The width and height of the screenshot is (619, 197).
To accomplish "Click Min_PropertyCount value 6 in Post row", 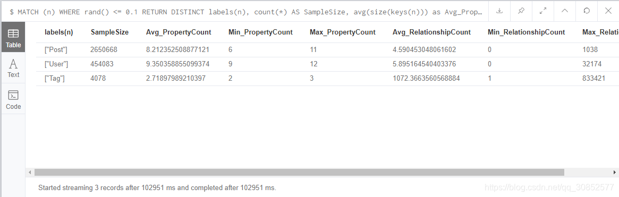I will point(230,50).
